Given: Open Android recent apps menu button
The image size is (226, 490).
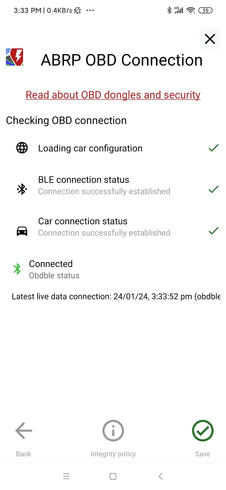Looking at the screenshot, I should point(66,476).
